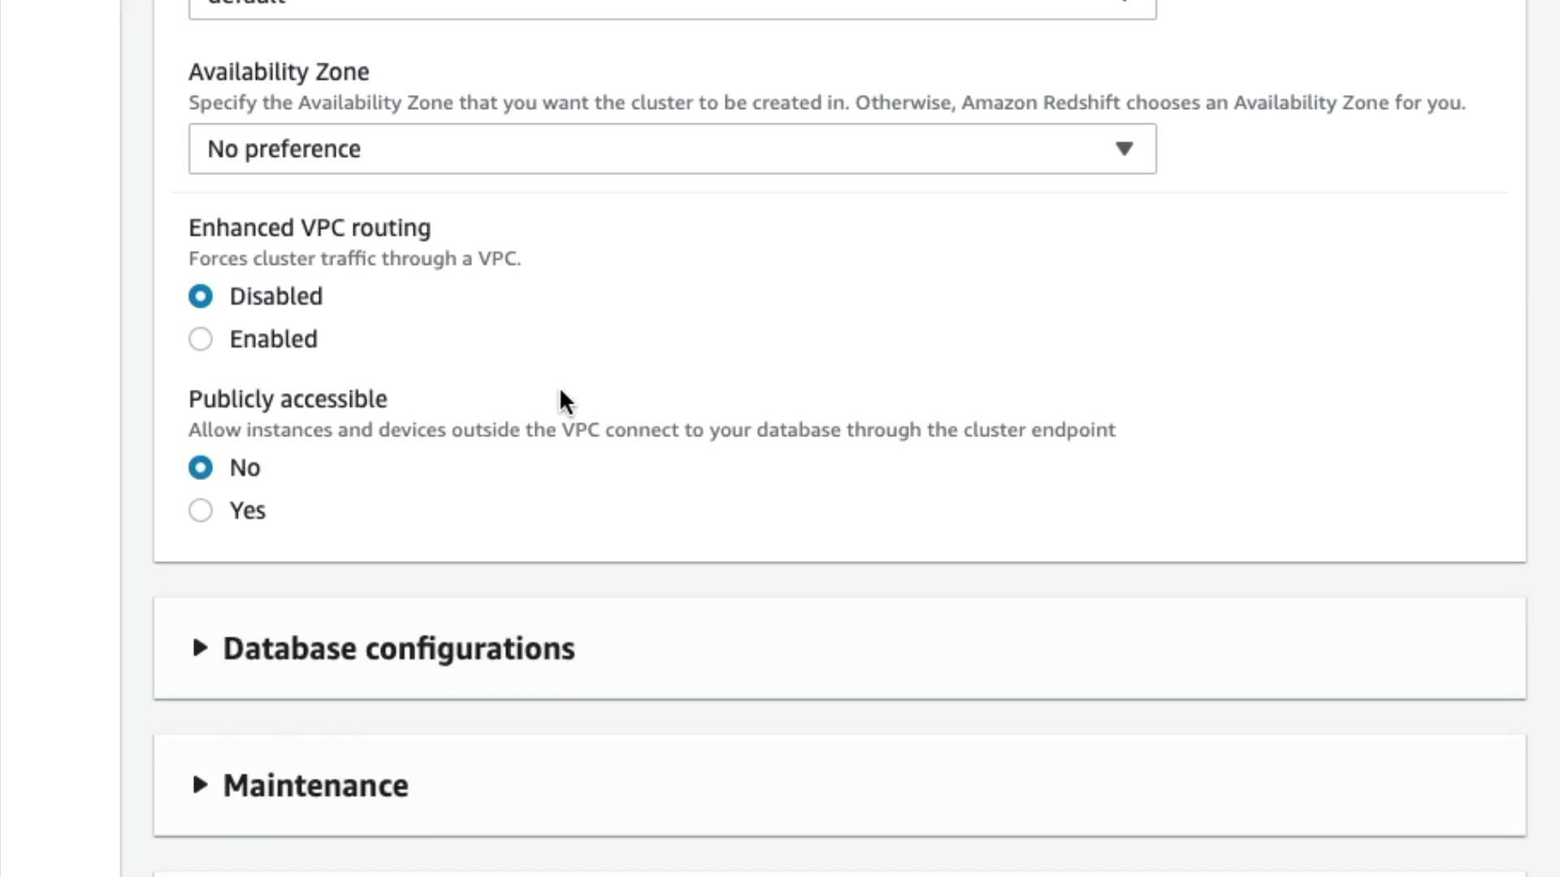This screenshot has height=877, width=1560.
Task: Select the Enabled radio for Enhanced VPC routing
Action: point(201,339)
